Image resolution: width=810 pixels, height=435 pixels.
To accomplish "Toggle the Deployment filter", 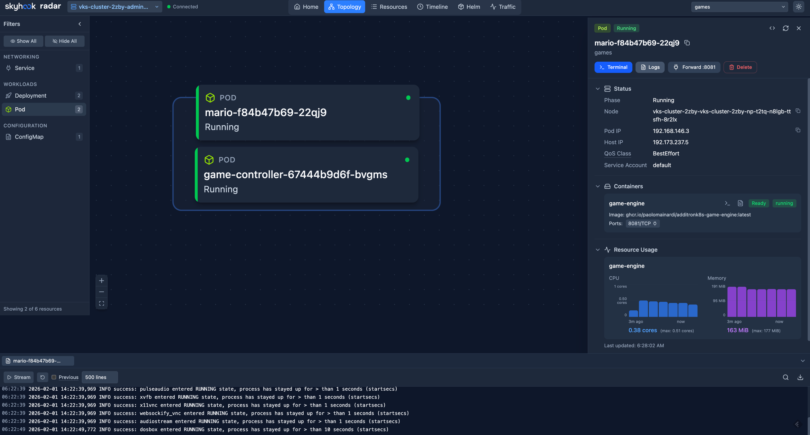I will (44, 96).
